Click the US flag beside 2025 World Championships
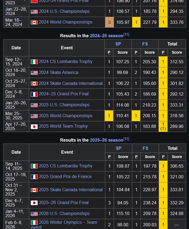The image size is (189, 229). [34, 116]
